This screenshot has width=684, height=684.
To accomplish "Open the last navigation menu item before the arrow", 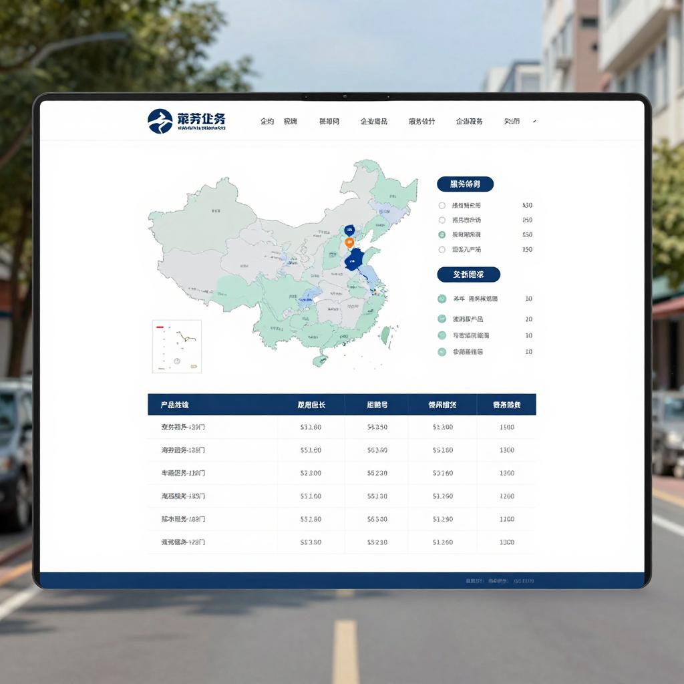I will 512,122.
